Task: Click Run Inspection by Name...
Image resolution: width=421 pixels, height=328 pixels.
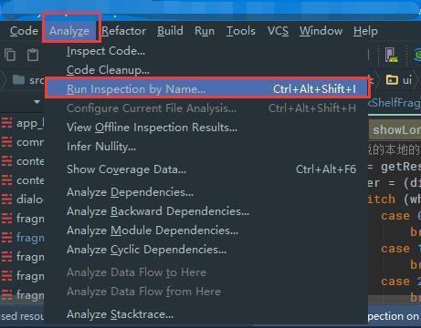Action: click(x=206, y=89)
